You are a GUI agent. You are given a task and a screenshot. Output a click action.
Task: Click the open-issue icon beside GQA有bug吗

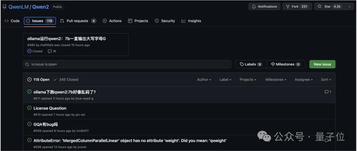(29, 124)
